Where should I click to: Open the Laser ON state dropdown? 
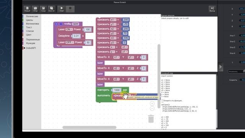pos(69,30)
